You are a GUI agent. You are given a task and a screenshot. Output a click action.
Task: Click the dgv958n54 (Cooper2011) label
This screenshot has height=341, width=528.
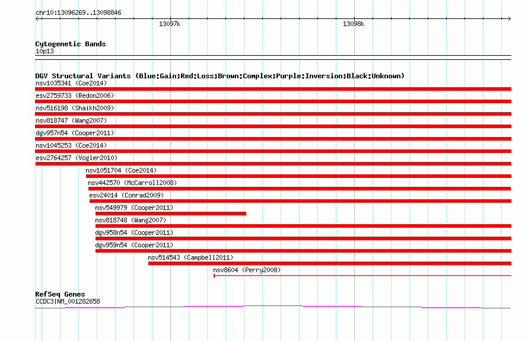[x=134, y=232]
